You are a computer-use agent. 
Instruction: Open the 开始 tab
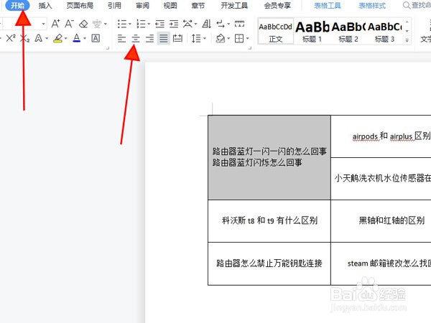coord(17,5)
